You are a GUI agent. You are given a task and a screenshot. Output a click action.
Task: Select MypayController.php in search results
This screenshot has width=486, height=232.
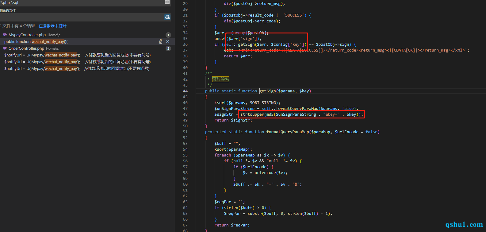coord(27,35)
